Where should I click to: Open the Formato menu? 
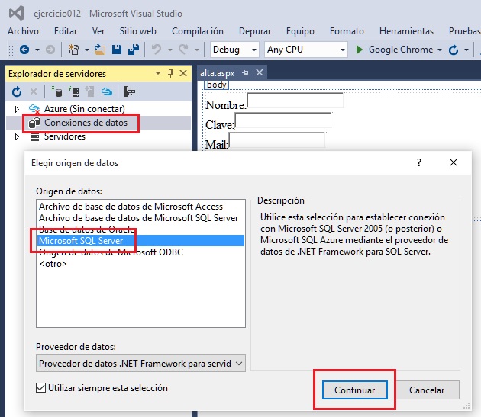pos(347,31)
